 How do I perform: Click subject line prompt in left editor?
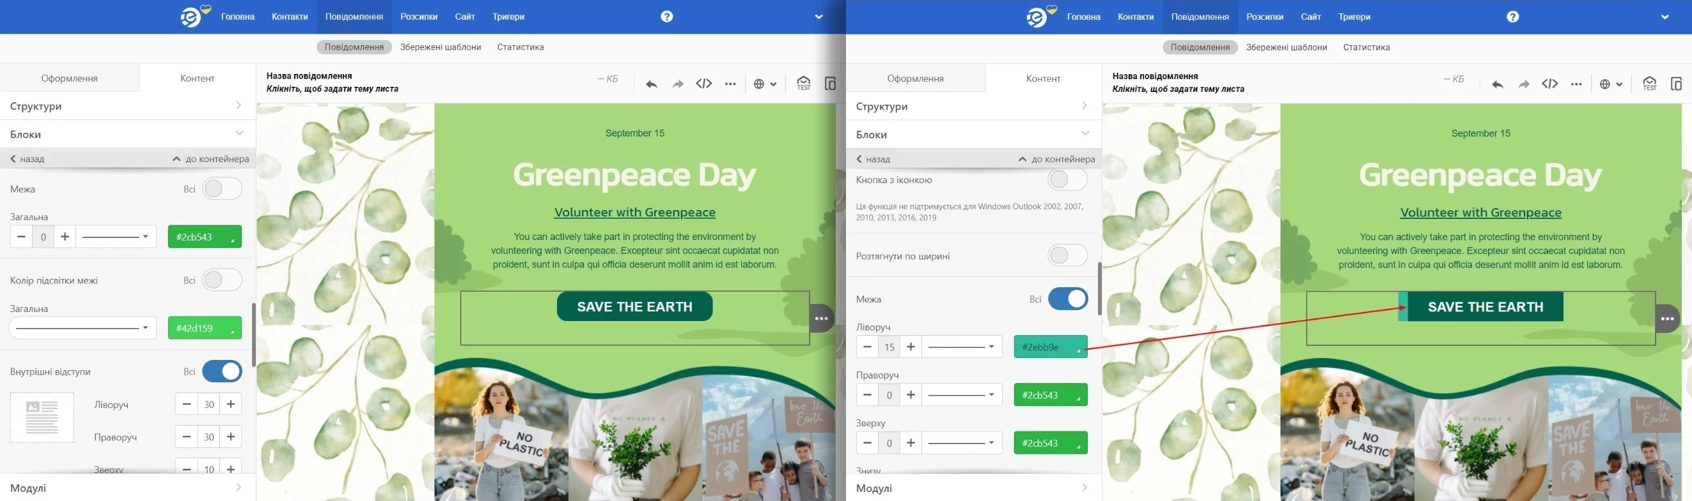coord(333,89)
